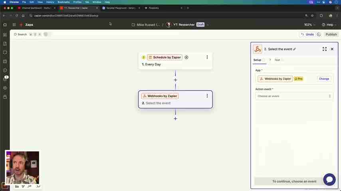Open the History menu in macOS menu bar
The width and height of the screenshot is (341, 191).
pos(50,2)
